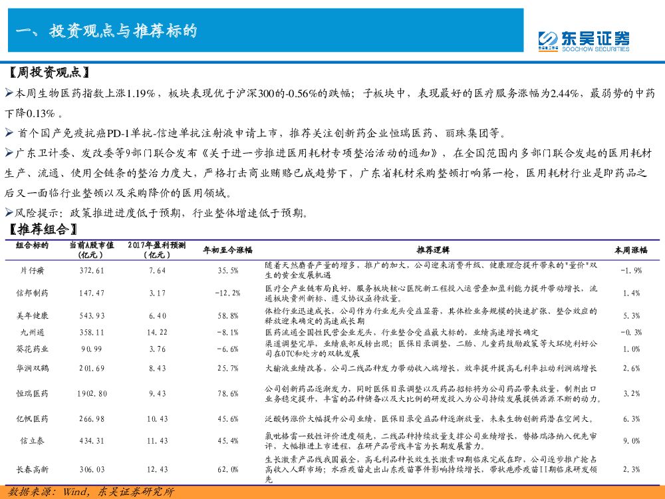Click profit forecast 12.43 for 长春高新
Image resolution: width=665 pixels, height=499 pixels.
(158, 469)
